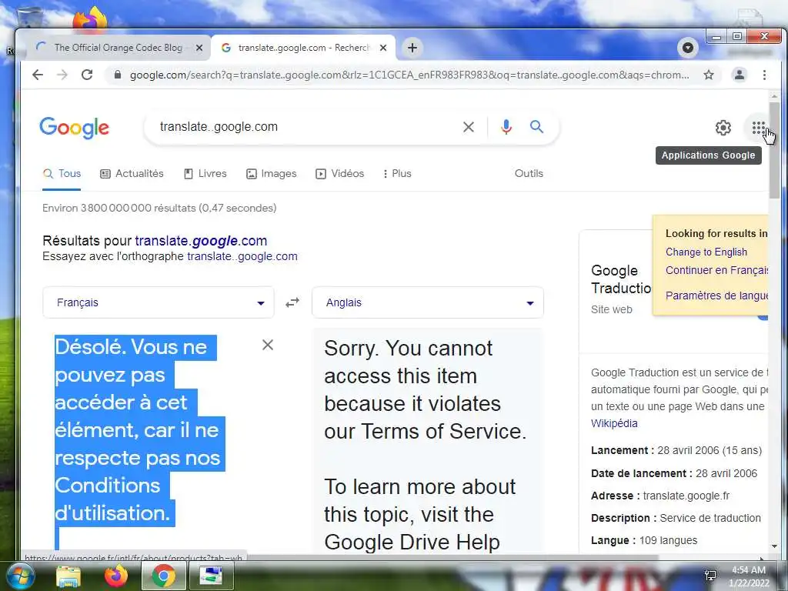Close The Official Orange Codec Blog tab
This screenshot has width=788, height=591.
199,48
